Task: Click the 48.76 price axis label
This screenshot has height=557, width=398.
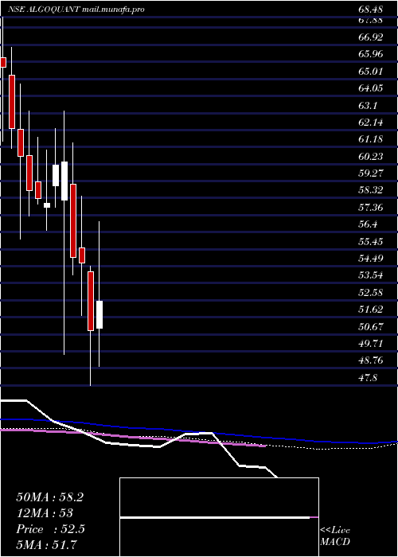Action: (371, 360)
